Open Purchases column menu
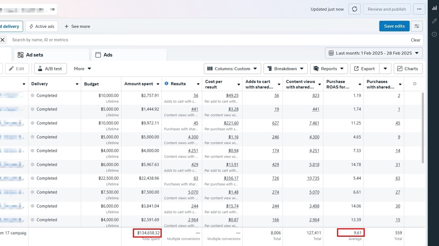439x246 pixels. [400, 84]
